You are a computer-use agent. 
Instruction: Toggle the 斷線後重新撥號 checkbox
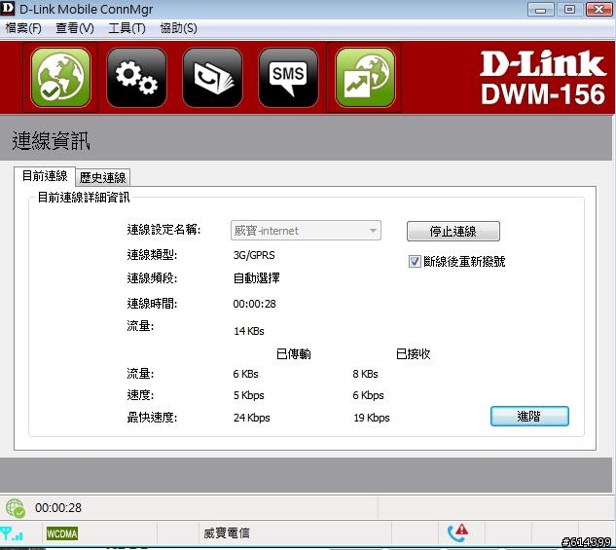[x=415, y=261]
